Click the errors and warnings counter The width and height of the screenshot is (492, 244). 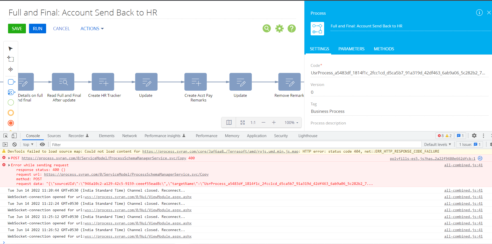[x=445, y=136]
